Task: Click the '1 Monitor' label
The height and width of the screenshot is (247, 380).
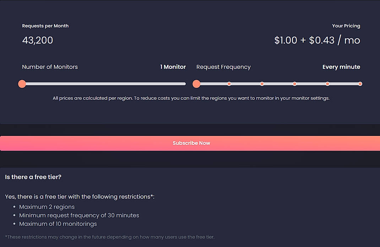Action: 173,67
